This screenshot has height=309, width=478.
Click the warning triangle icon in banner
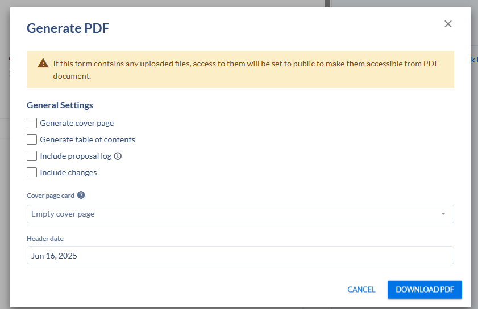click(43, 63)
